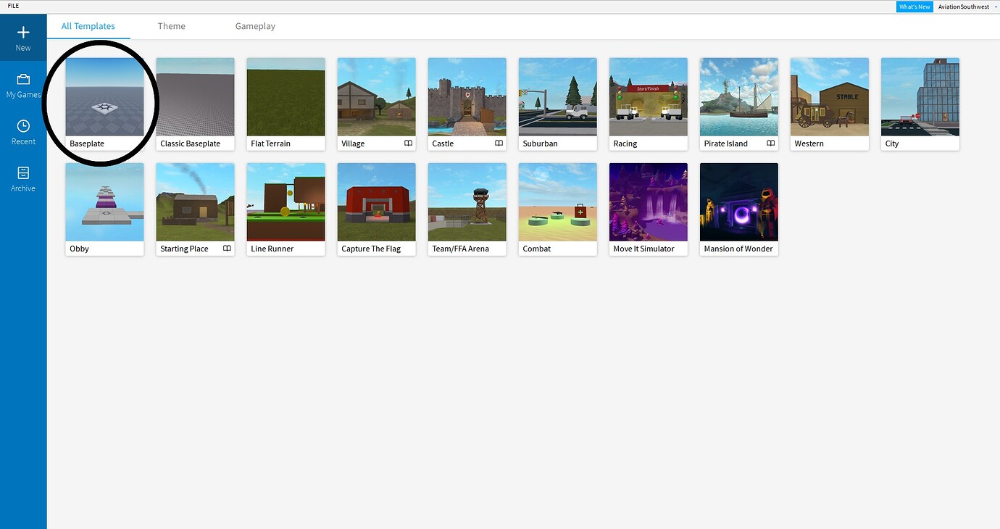Open the Mansion of Wonder template
This screenshot has width=1000, height=529.
738,201
